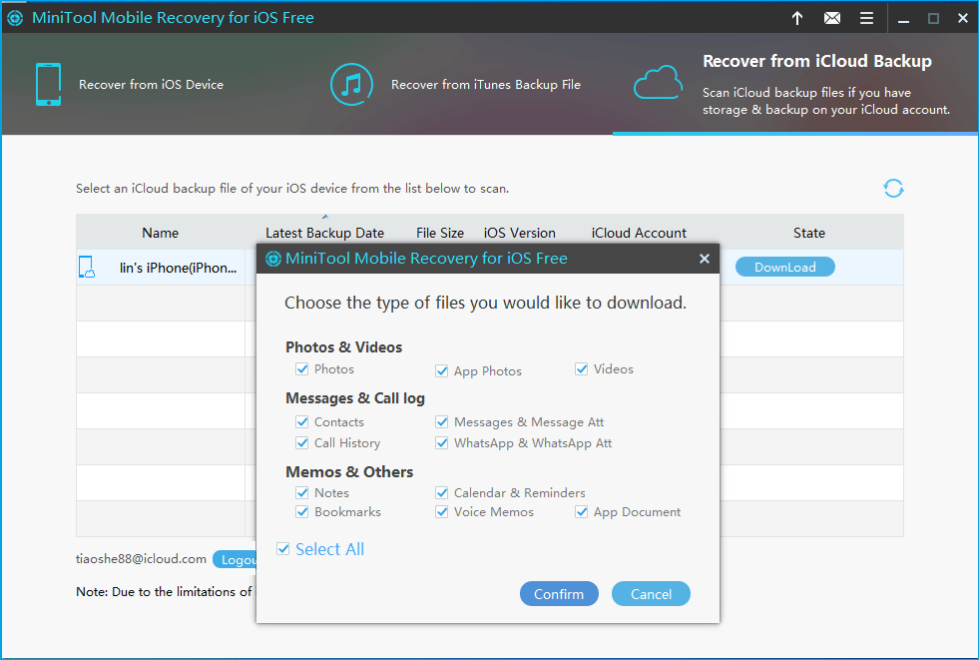
Task: Click the tiaoshe88@icloud.com account text
Action: tap(141, 559)
